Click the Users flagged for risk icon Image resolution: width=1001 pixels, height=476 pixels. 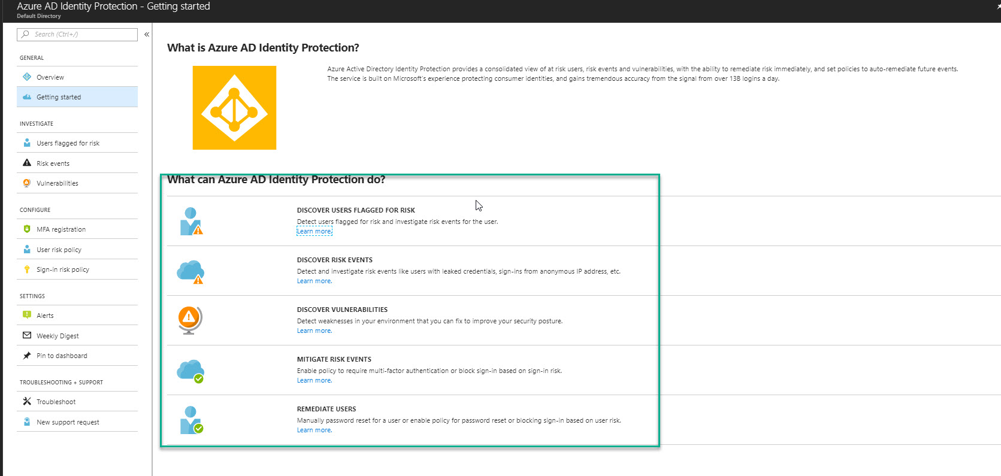pos(27,143)
